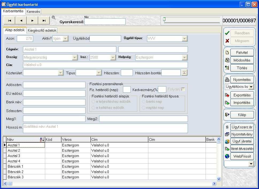The image size is (259, 189).
Task: Click the Ügyfélkód input field
Action: (x=105, y=39)
